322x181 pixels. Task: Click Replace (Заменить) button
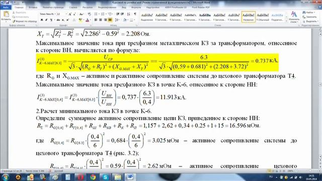310,17
